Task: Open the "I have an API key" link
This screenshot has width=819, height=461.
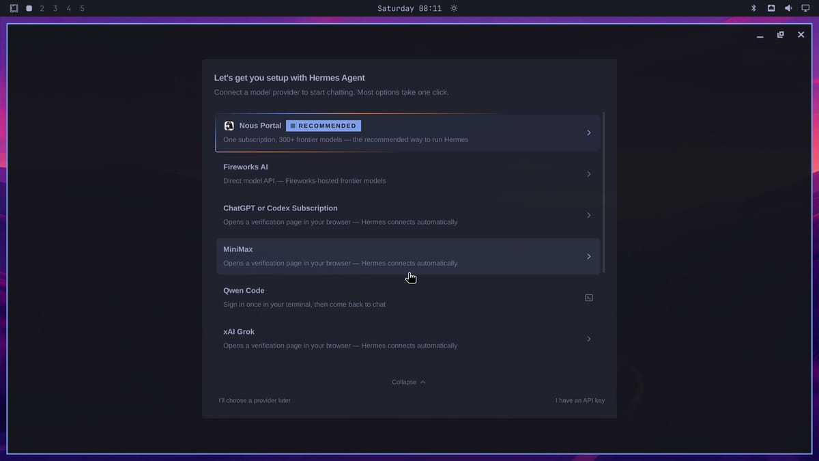Action: tap(580, 400)
